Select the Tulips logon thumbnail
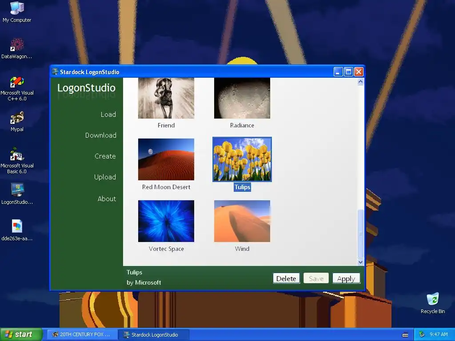The image size is (455, 341). (242, 159)
